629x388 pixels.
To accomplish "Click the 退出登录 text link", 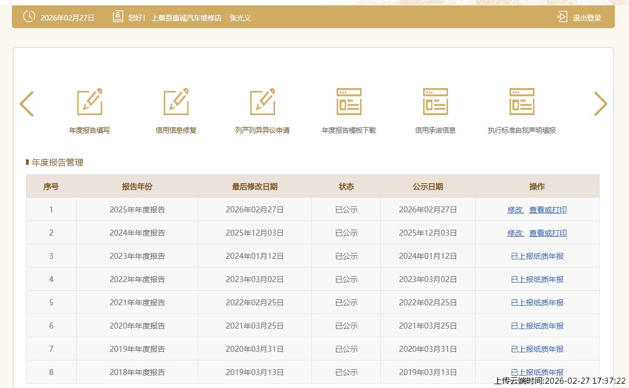I will click(587, 18).
